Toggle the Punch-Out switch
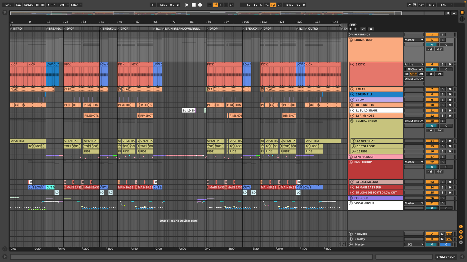 pyautogui.click(x=280, y=5)
